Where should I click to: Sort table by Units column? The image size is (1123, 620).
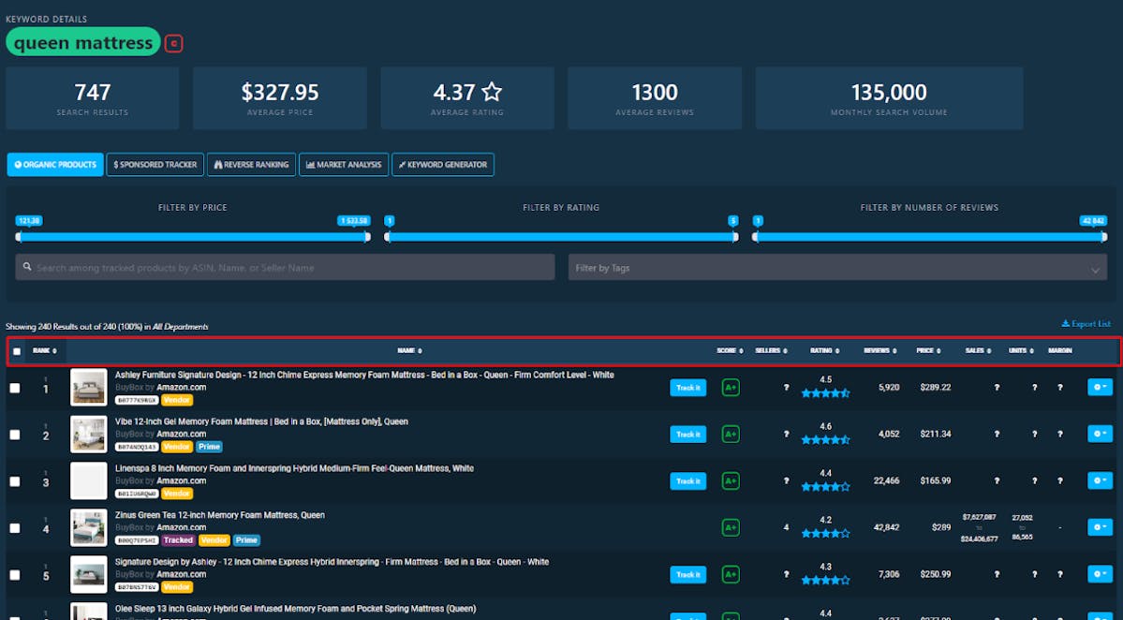pyautogui.click(x=1021, y=351)
